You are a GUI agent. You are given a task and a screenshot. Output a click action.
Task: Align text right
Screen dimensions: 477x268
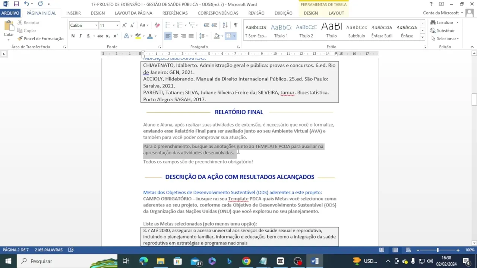[x=183, y=36]
